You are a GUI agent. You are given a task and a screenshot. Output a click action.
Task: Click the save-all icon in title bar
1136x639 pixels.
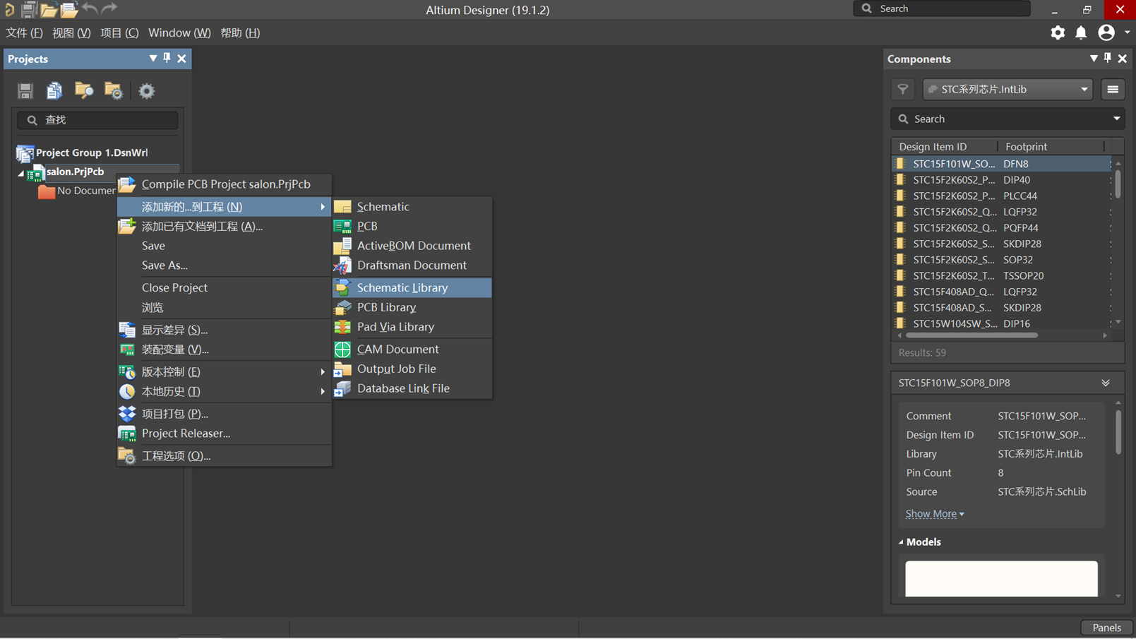(x=29, y=9)
